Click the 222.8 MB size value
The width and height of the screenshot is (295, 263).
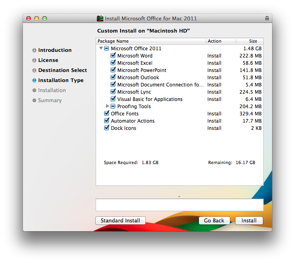250,56
